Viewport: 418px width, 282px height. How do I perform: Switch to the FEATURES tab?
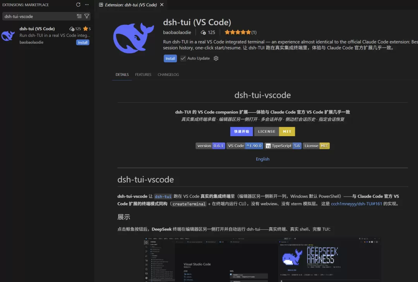pos(143,74)
